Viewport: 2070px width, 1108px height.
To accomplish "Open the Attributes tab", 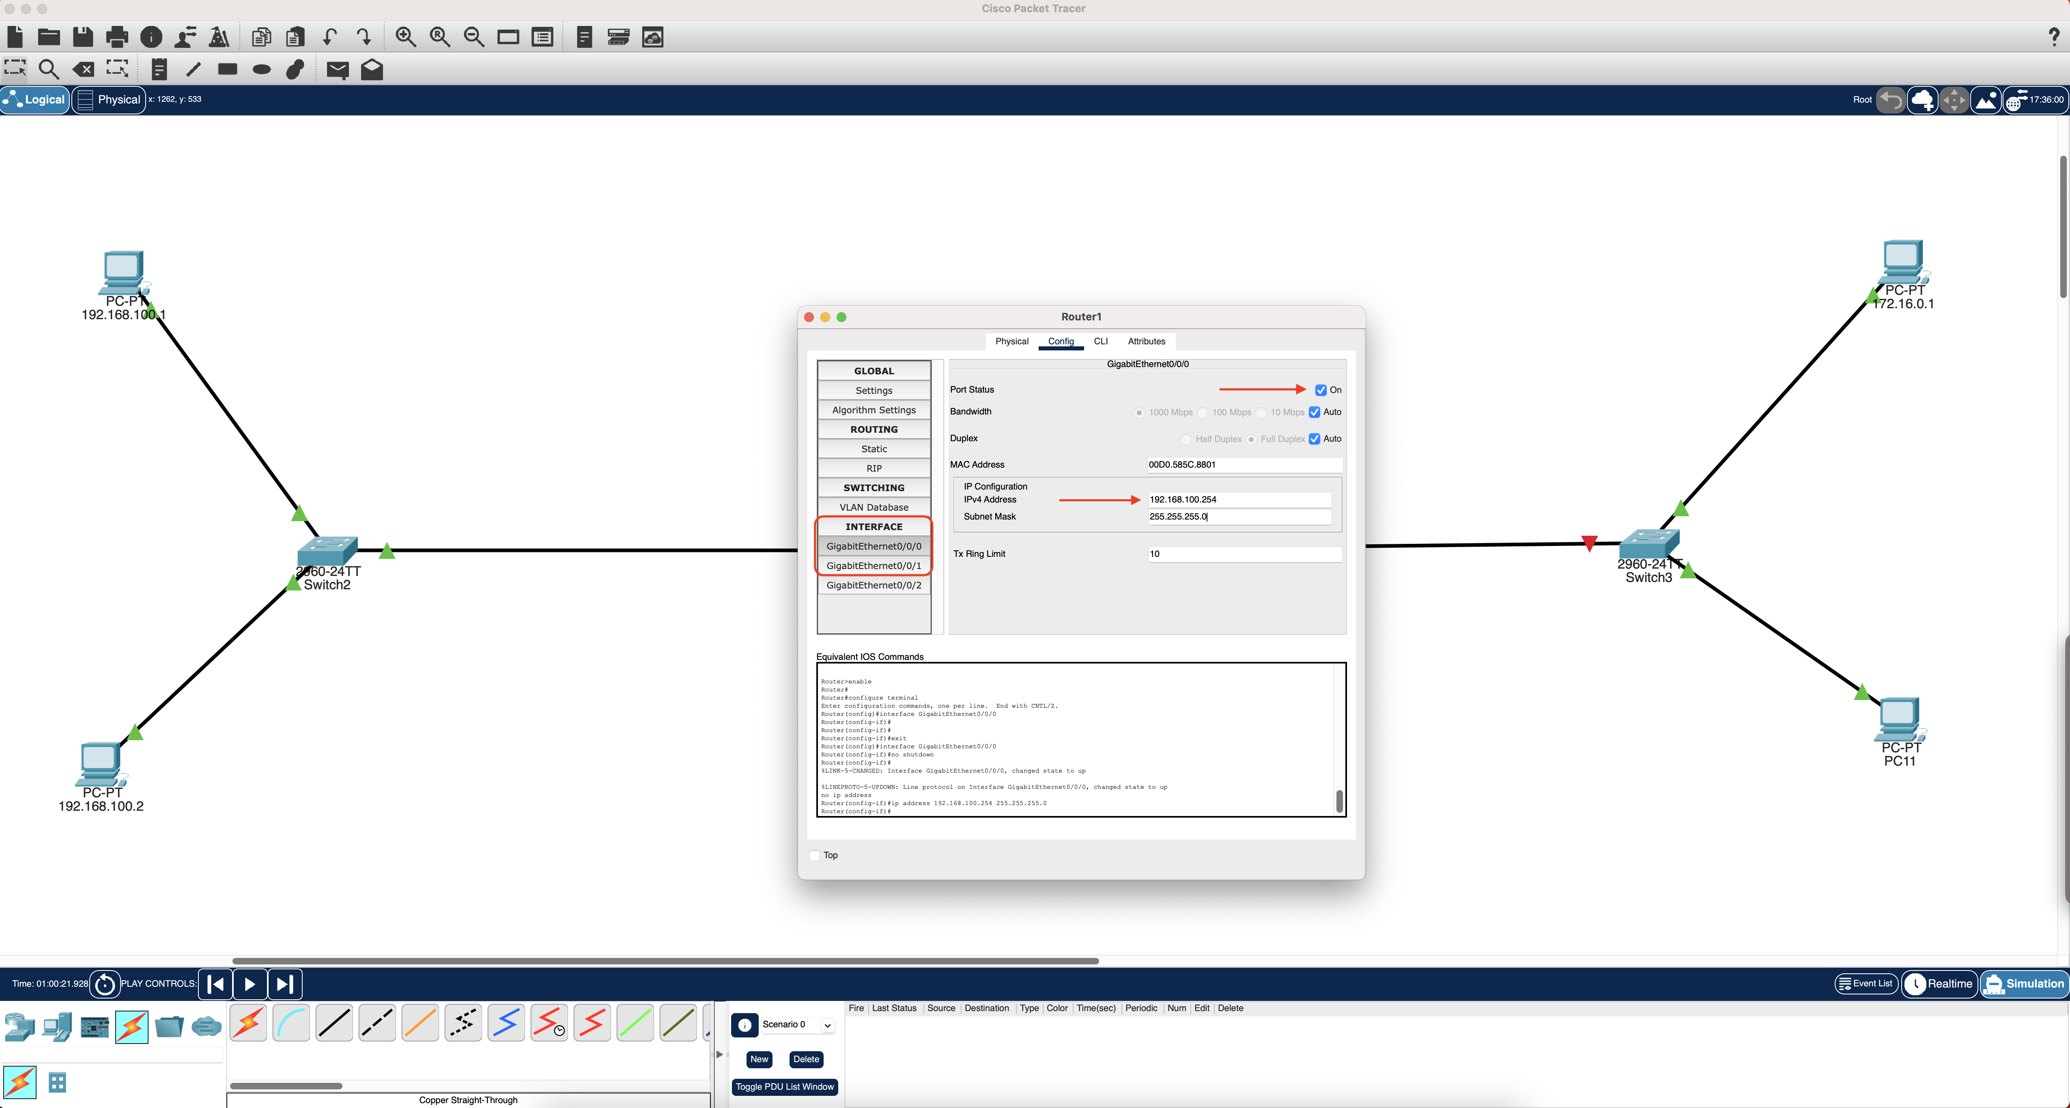I will point(1146,341).
